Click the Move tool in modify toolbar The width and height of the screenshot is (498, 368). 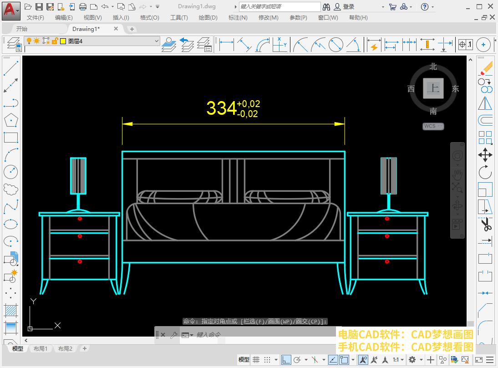click(485, 155)
